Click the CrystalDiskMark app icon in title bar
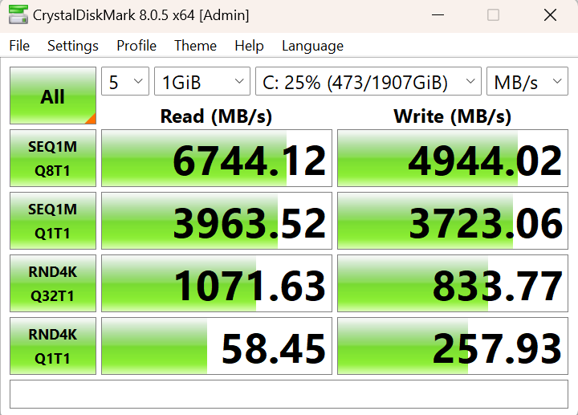The image size is (578, 415). point(18,14)
